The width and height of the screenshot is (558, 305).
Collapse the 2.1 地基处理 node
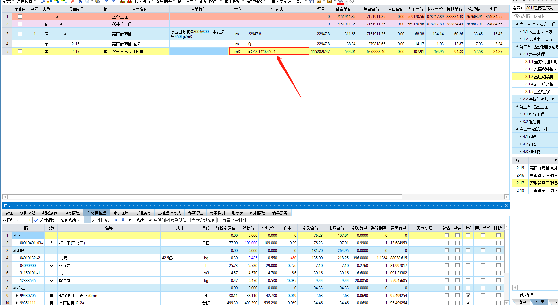tap(520, 54)
